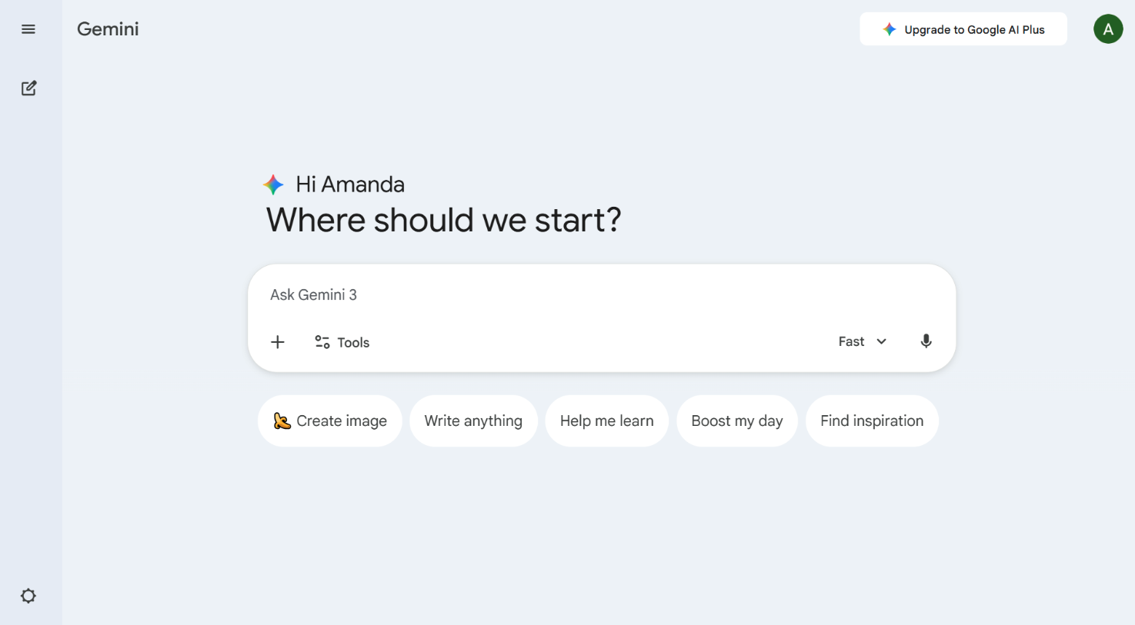This screenshot has width=1135, height=625.
Task: Click the sparkle icon in Upgrade button
Action: coord(890,29)
